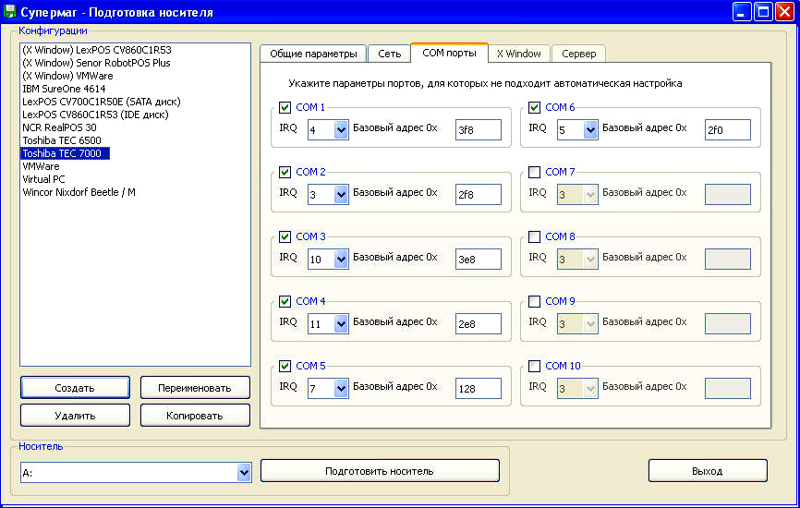Screen dimensions: 800x508
Task: Select Wincor Nixdorf Beetle / M entry
Action: 79,192
